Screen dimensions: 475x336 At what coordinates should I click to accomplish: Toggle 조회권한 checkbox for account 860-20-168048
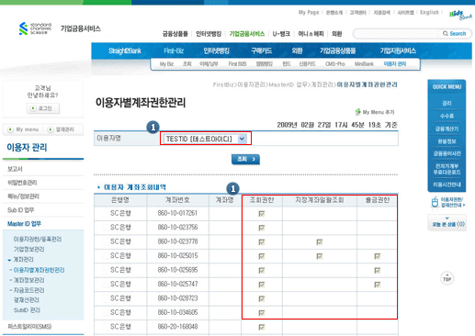(x=262, y=327)
